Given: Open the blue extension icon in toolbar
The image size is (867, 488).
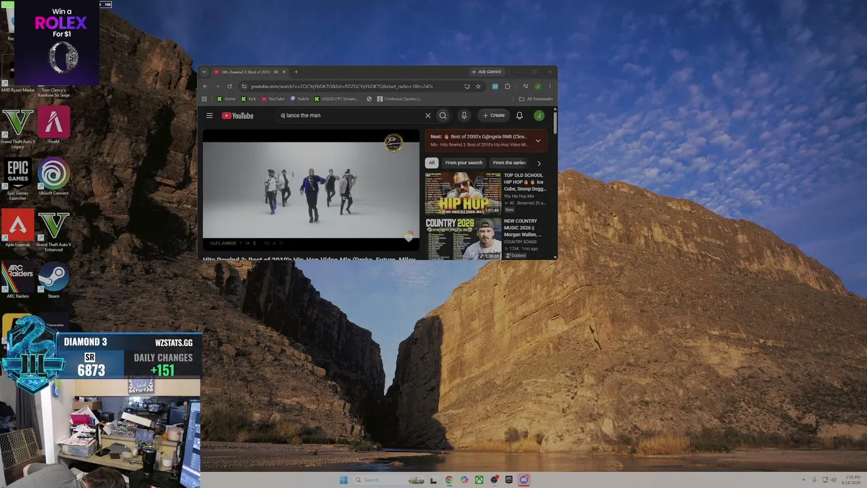Looking at the screenshot, I should tap(495, 86).
